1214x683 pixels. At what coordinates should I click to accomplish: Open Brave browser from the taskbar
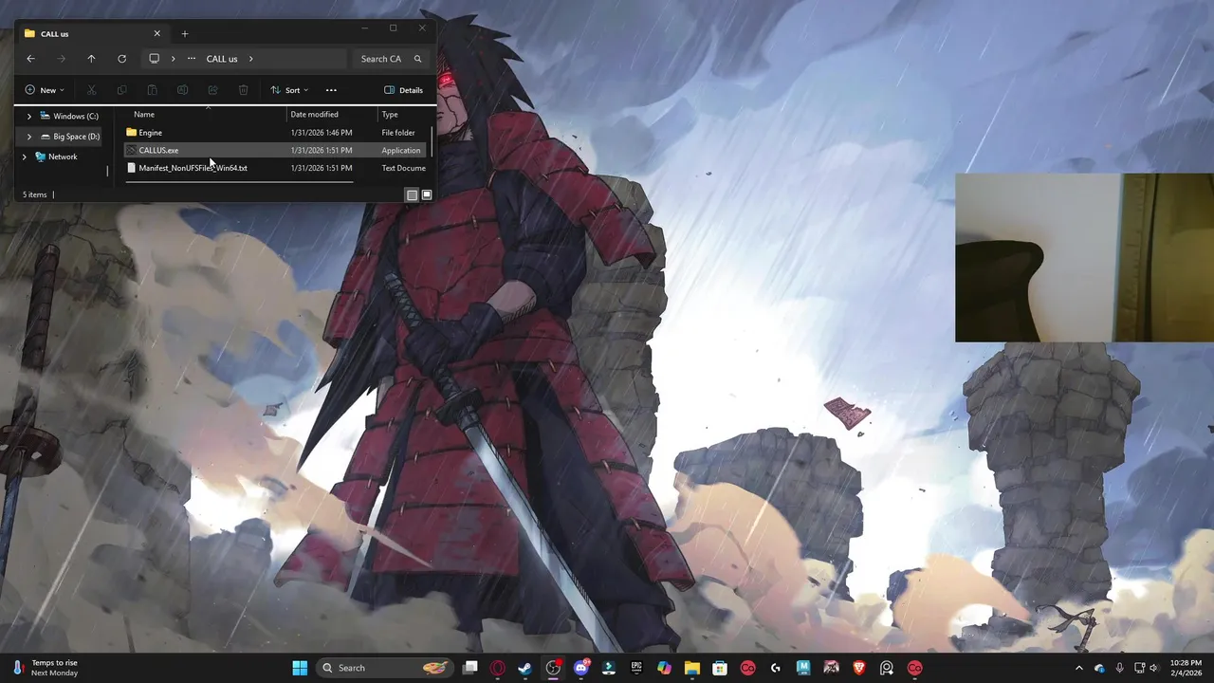tap(859, 668)
